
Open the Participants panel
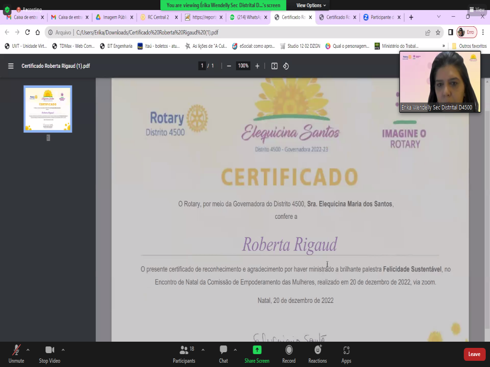[184, 354]
